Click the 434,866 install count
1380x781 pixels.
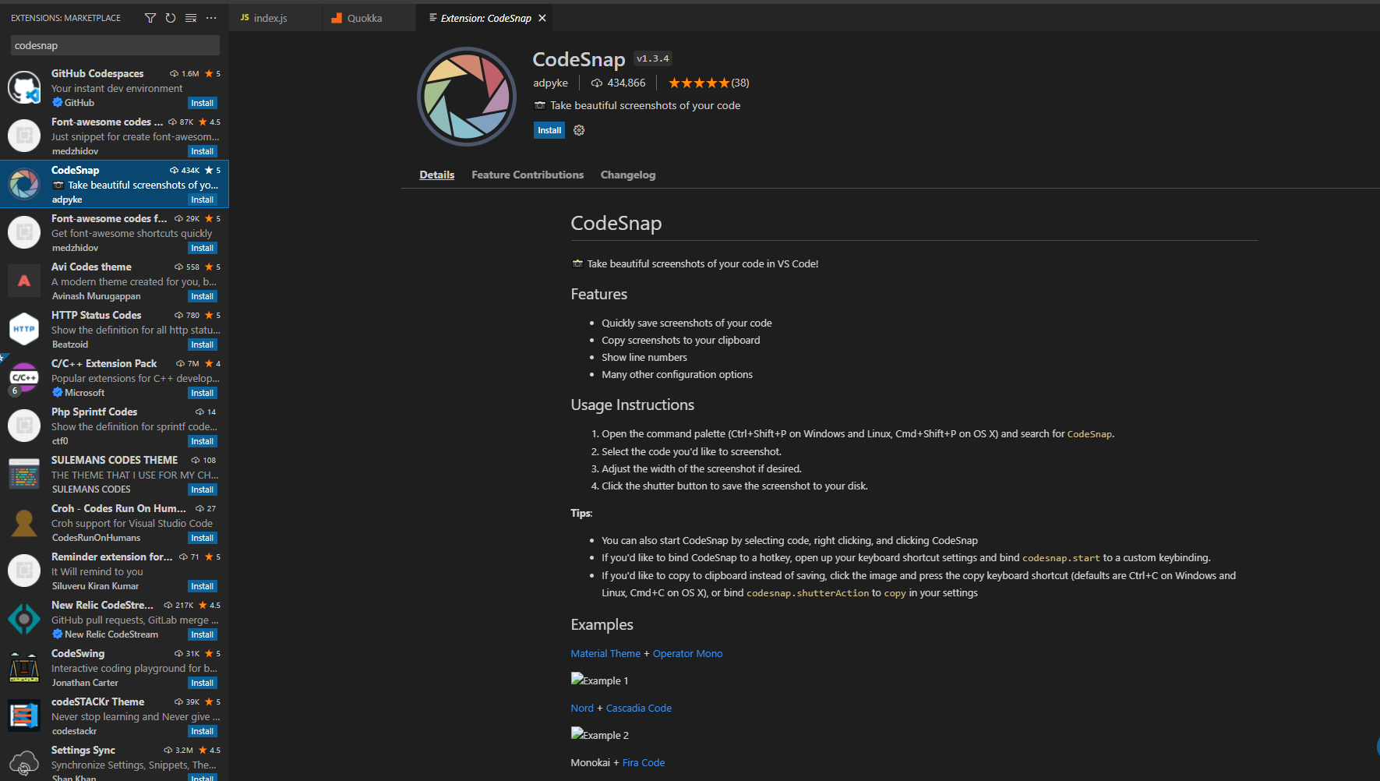pyautogui.click(x=619, y=83)
